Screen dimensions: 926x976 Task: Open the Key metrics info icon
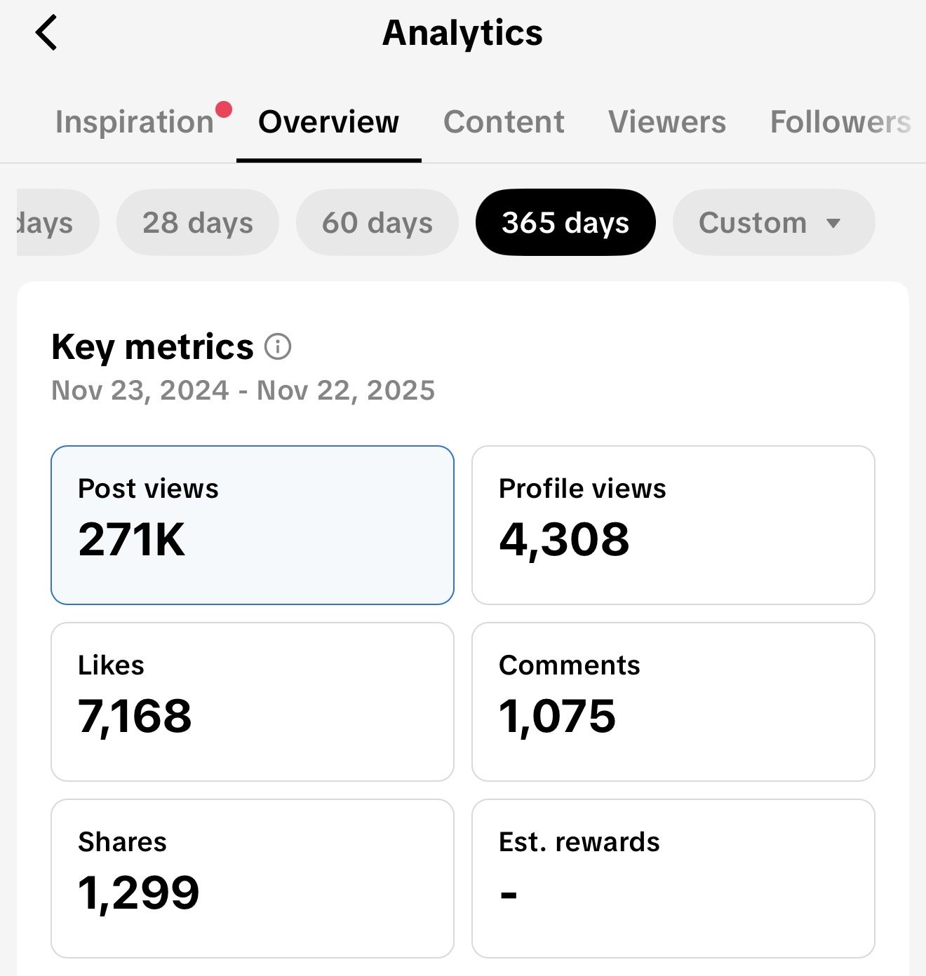278,346
